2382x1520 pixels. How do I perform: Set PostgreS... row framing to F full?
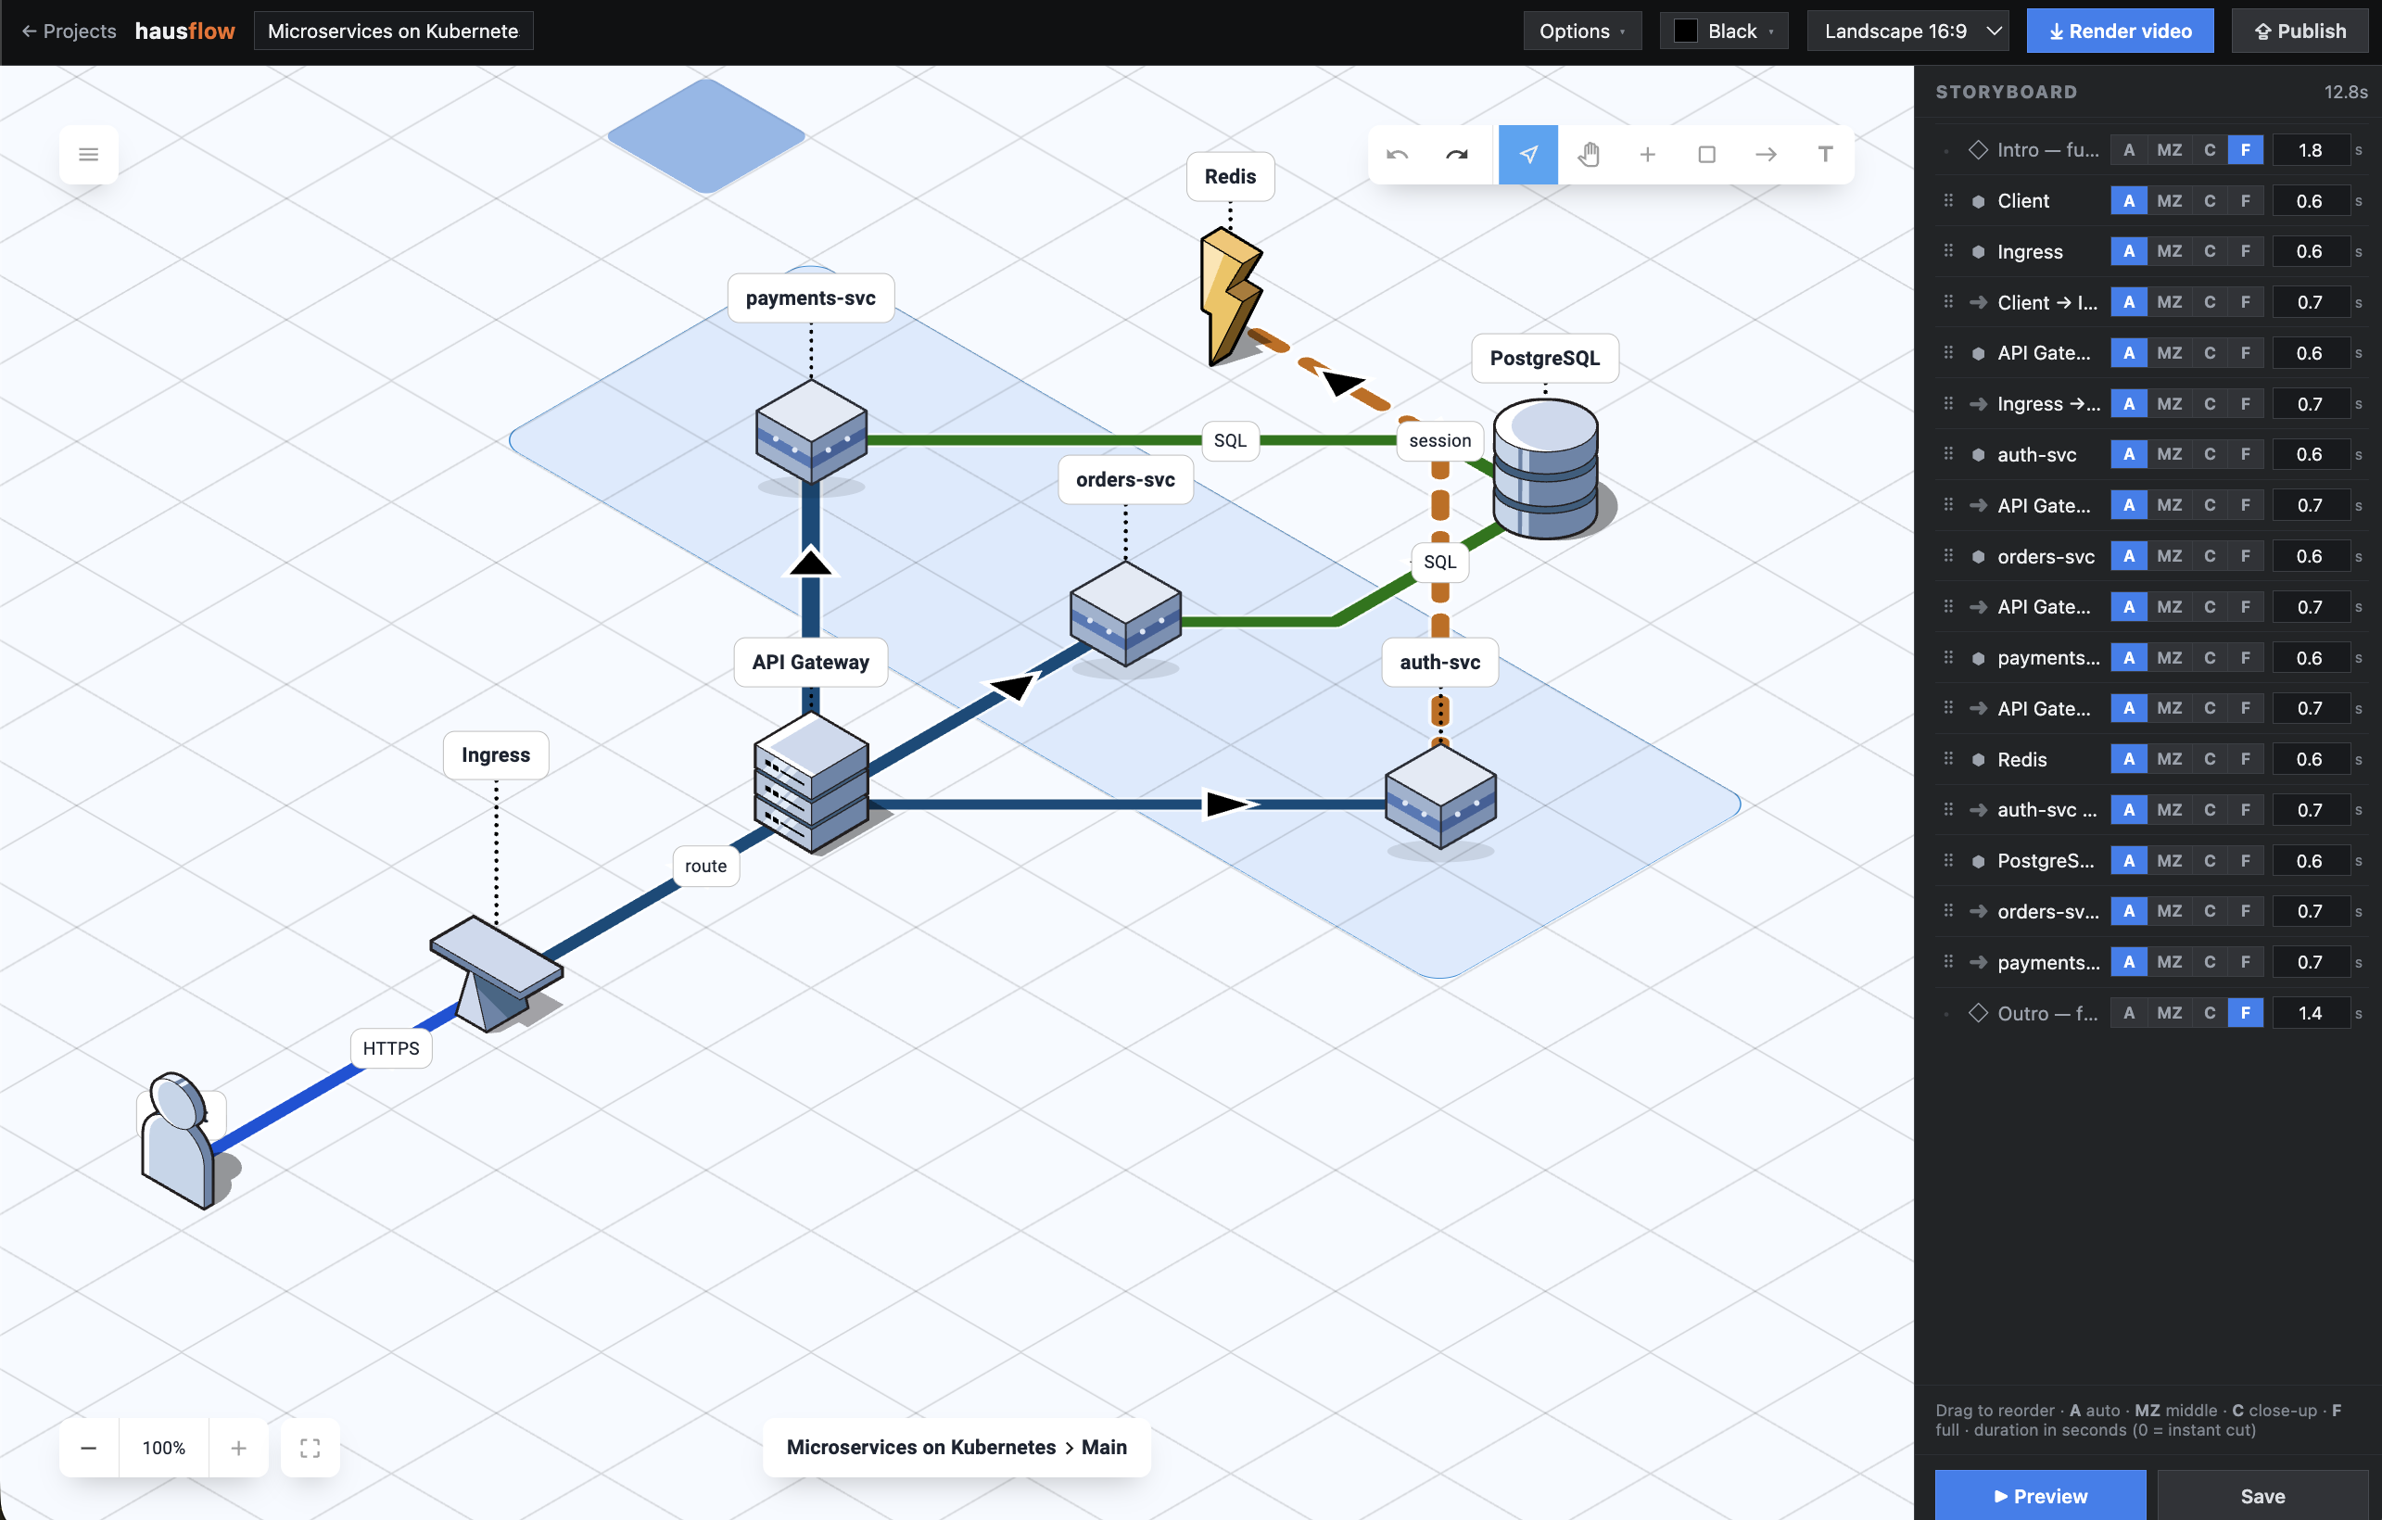(x=2246, y=860)
